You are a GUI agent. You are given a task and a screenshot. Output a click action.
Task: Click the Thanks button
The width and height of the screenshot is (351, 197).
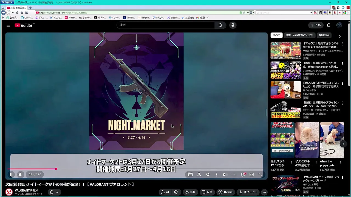click(225, 192)
